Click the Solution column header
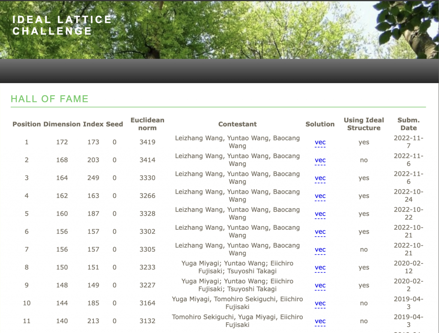The image size is (439, 333). click(x=320, y=124)
